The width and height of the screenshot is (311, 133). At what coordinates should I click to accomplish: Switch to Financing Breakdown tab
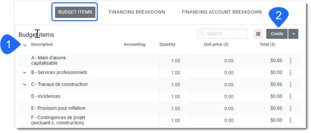(x=137, y=12)
